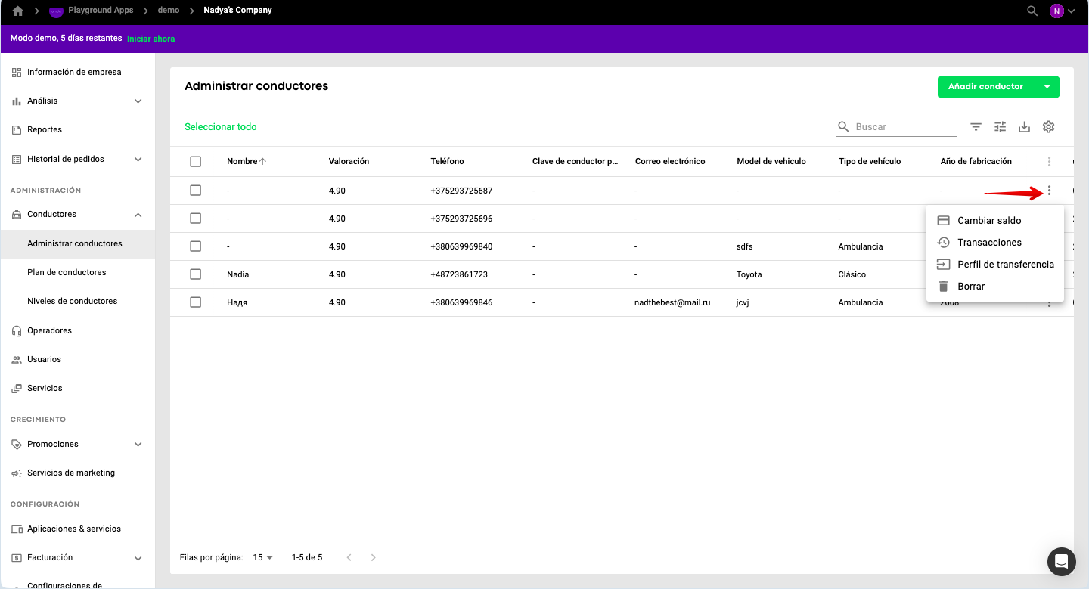
Task: Click the download export icon
Action: tap(1025, 127)
